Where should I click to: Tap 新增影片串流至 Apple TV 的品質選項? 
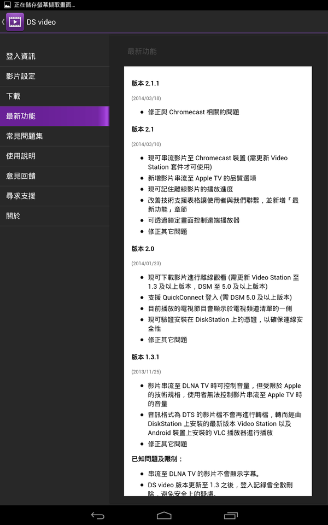pos(202,178)
